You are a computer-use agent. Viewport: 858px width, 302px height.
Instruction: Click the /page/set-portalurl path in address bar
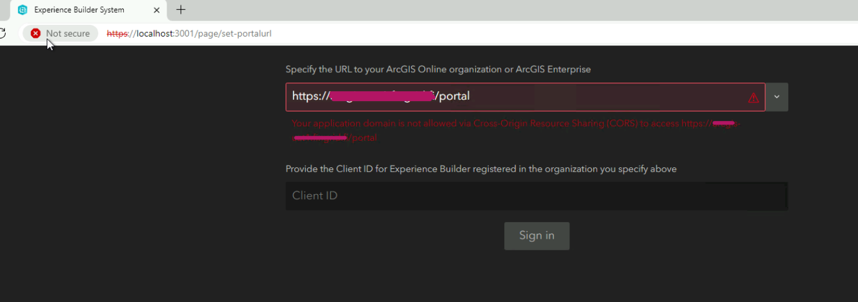point(234,33)
